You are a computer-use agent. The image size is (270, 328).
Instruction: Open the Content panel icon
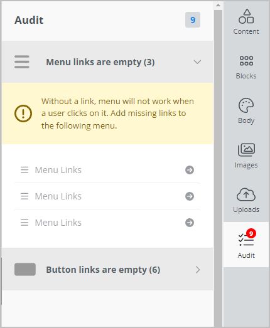pyautogui.click(x=246, y=16)
